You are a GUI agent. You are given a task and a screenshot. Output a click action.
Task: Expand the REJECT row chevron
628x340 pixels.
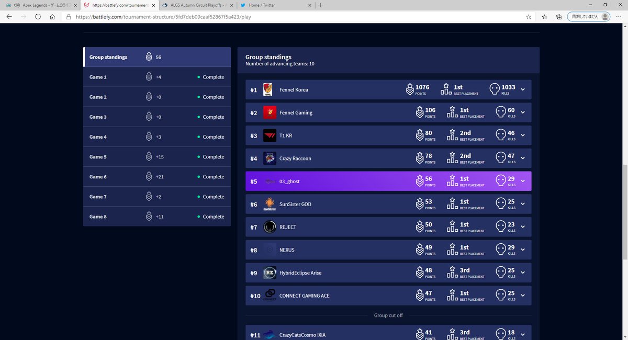[x=522, y=227]
